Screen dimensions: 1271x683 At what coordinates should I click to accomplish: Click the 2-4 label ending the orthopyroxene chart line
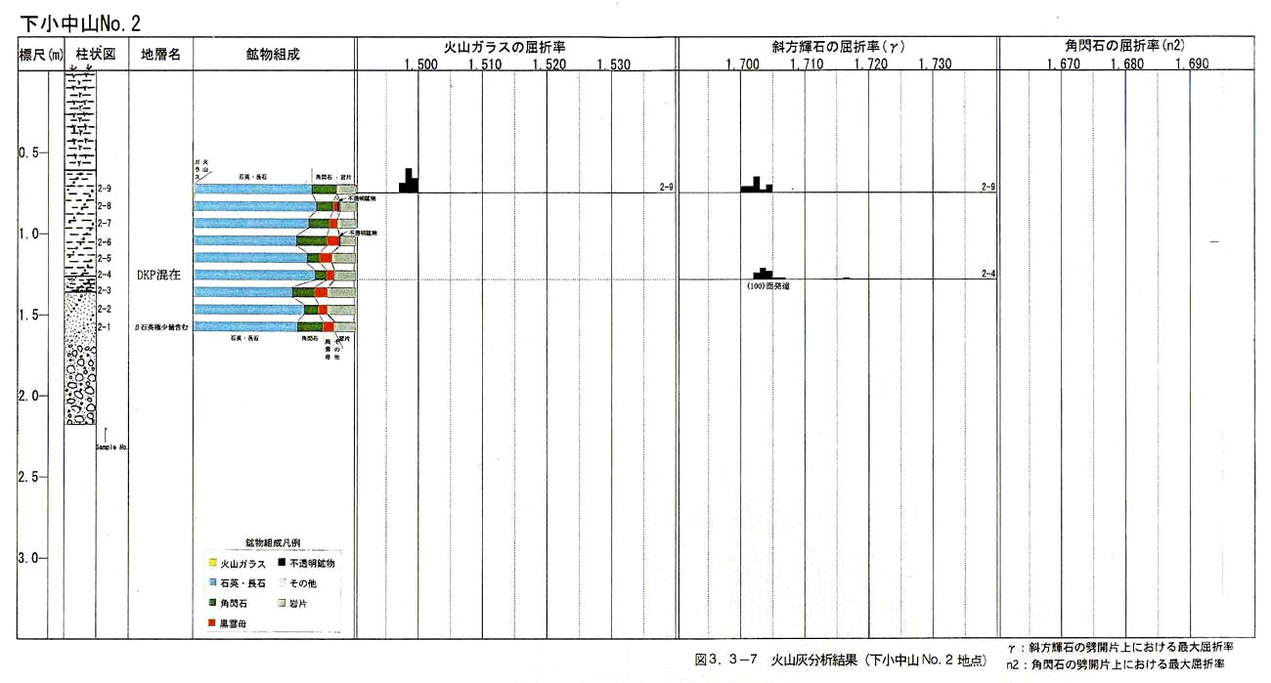pyautogui.click(x=988, y=275)
